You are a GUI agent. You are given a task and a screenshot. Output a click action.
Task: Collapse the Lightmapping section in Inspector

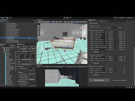pos(18,81)
